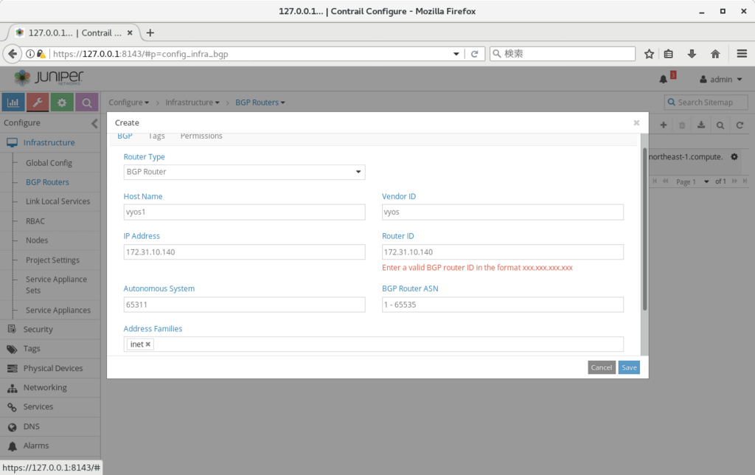Viewport: 755px width, 475px height.
Task: Open a new browser tab
Action: point(150,32)
